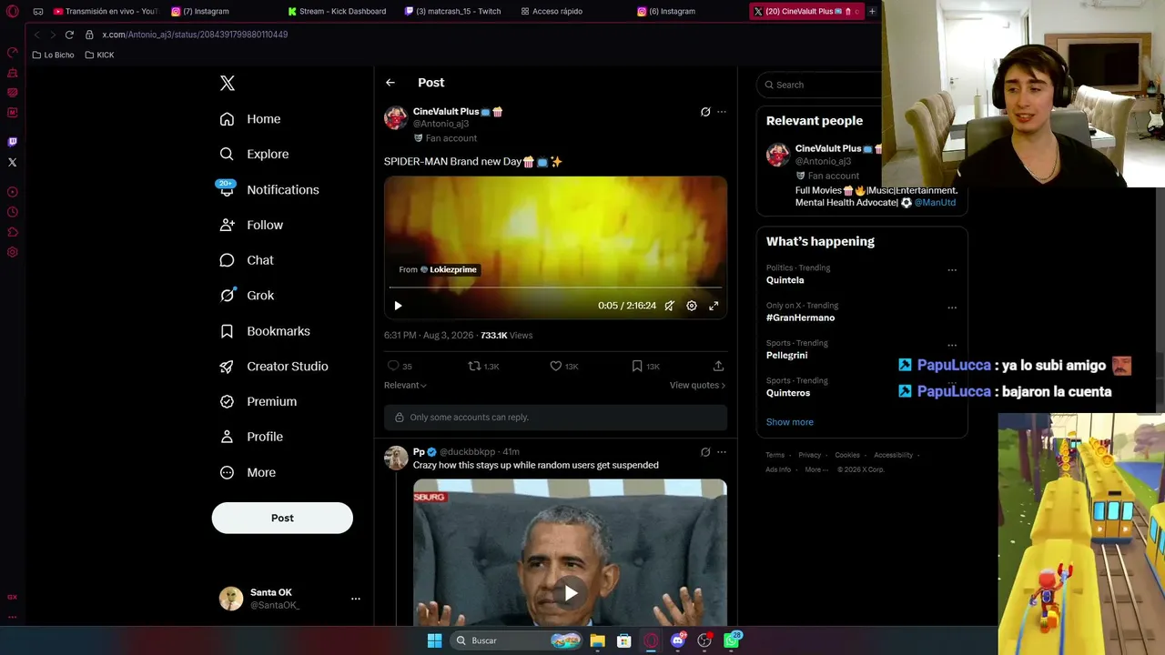The height and width of the screenshot is (655, 1165).
Task: Click the Windows Start button
Action: click(434, 640)
